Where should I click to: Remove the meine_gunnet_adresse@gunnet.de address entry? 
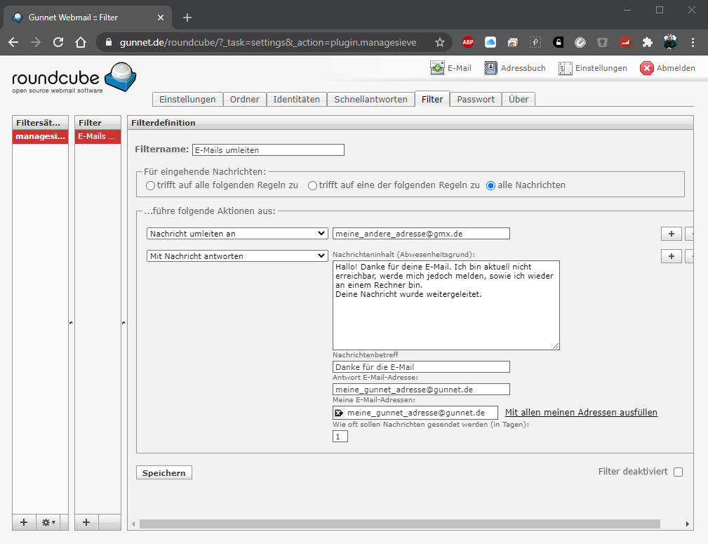(x=339, y=413)
